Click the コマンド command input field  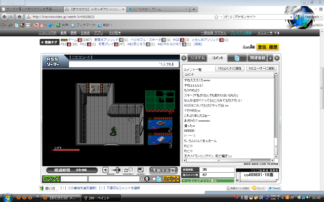tap(74, 179)
